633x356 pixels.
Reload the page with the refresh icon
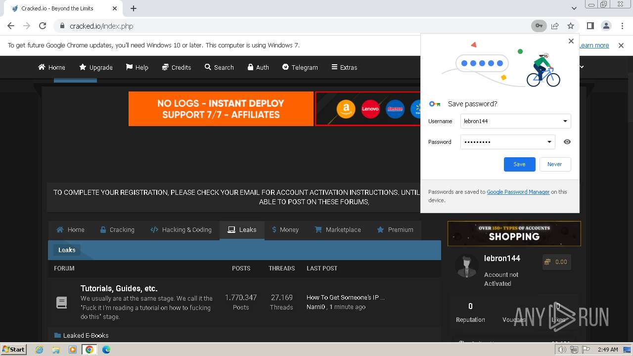point(43,26)
